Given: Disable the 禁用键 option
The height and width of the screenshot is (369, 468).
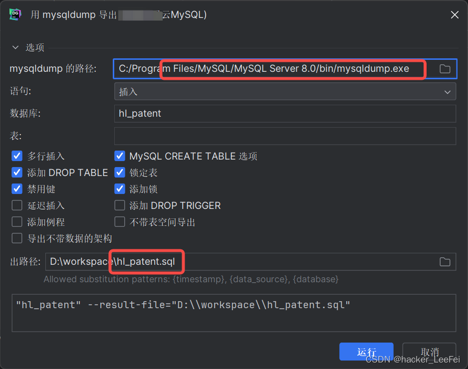Looking at the screenshot, I should pos(16,188).
